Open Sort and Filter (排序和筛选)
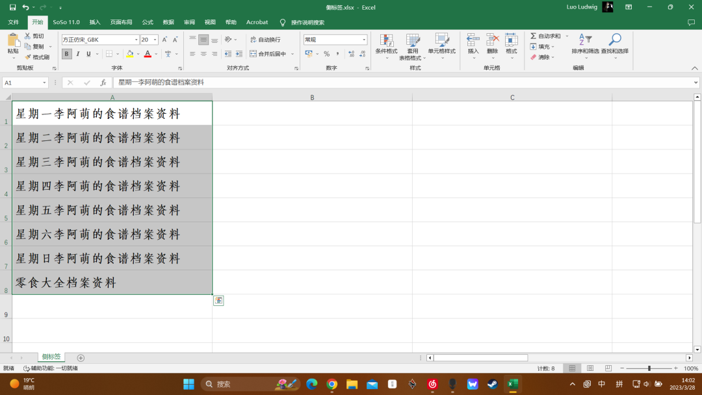The image size is (702, 395). pos(585,46)
